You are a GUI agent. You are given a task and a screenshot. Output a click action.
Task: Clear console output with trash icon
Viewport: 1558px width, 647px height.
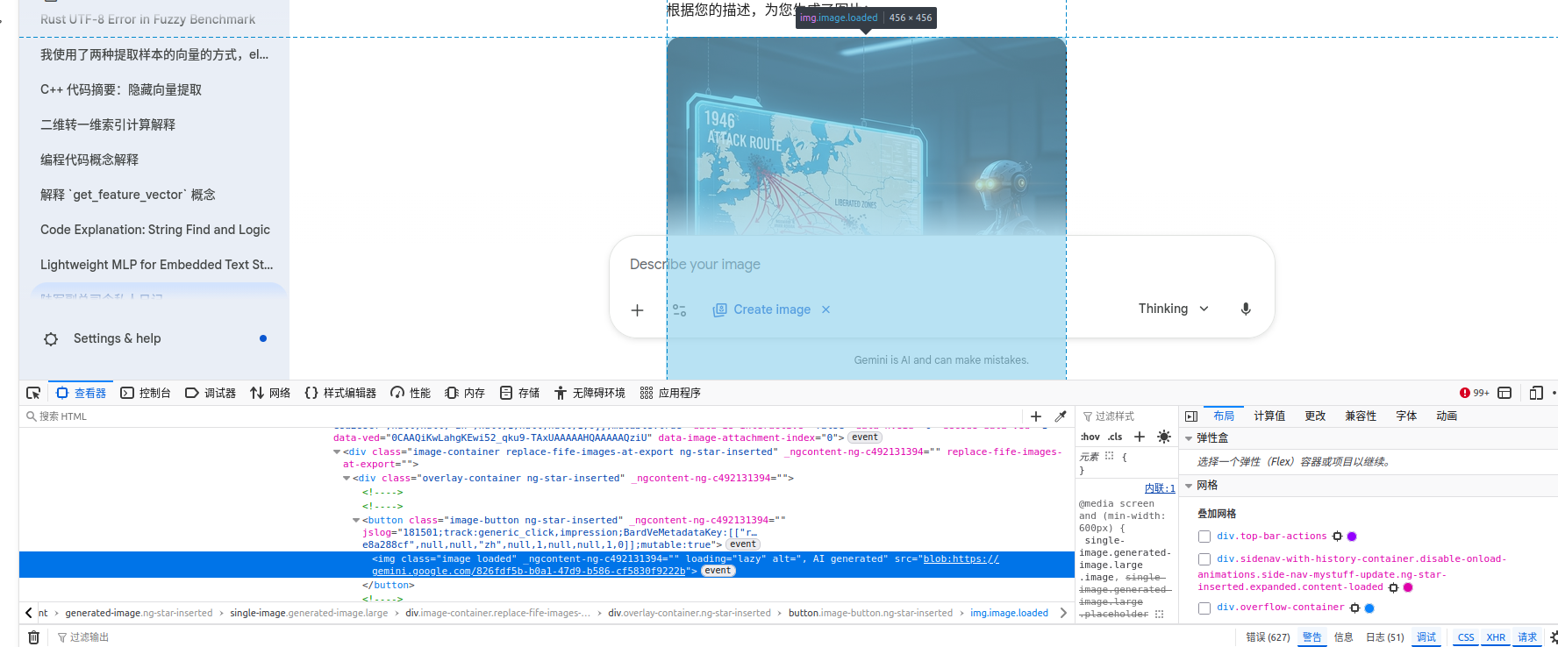pyautogui.click(x=33, y=637)
